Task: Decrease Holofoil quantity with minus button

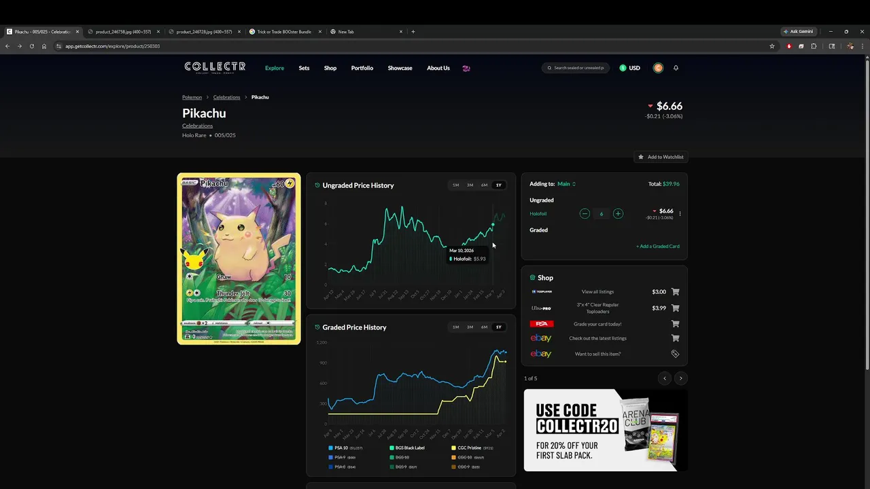Action: tap(585, 213)
